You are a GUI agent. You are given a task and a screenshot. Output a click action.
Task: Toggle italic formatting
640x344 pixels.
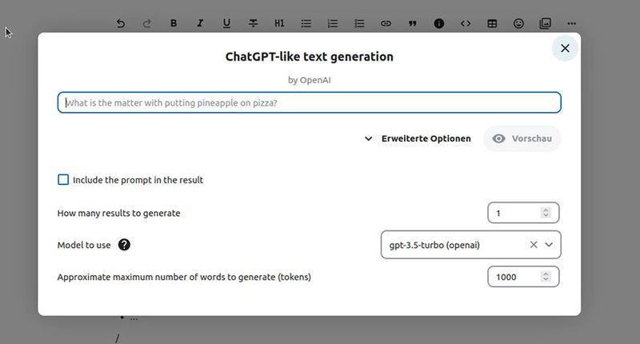pyautogui.click(x=200, y=23)
